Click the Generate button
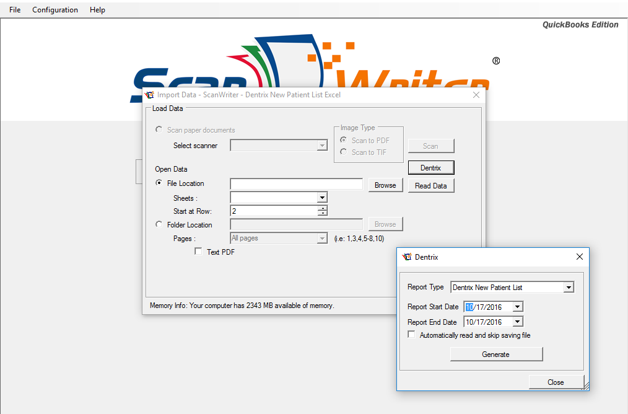628x414 pixels. [496, 355]
